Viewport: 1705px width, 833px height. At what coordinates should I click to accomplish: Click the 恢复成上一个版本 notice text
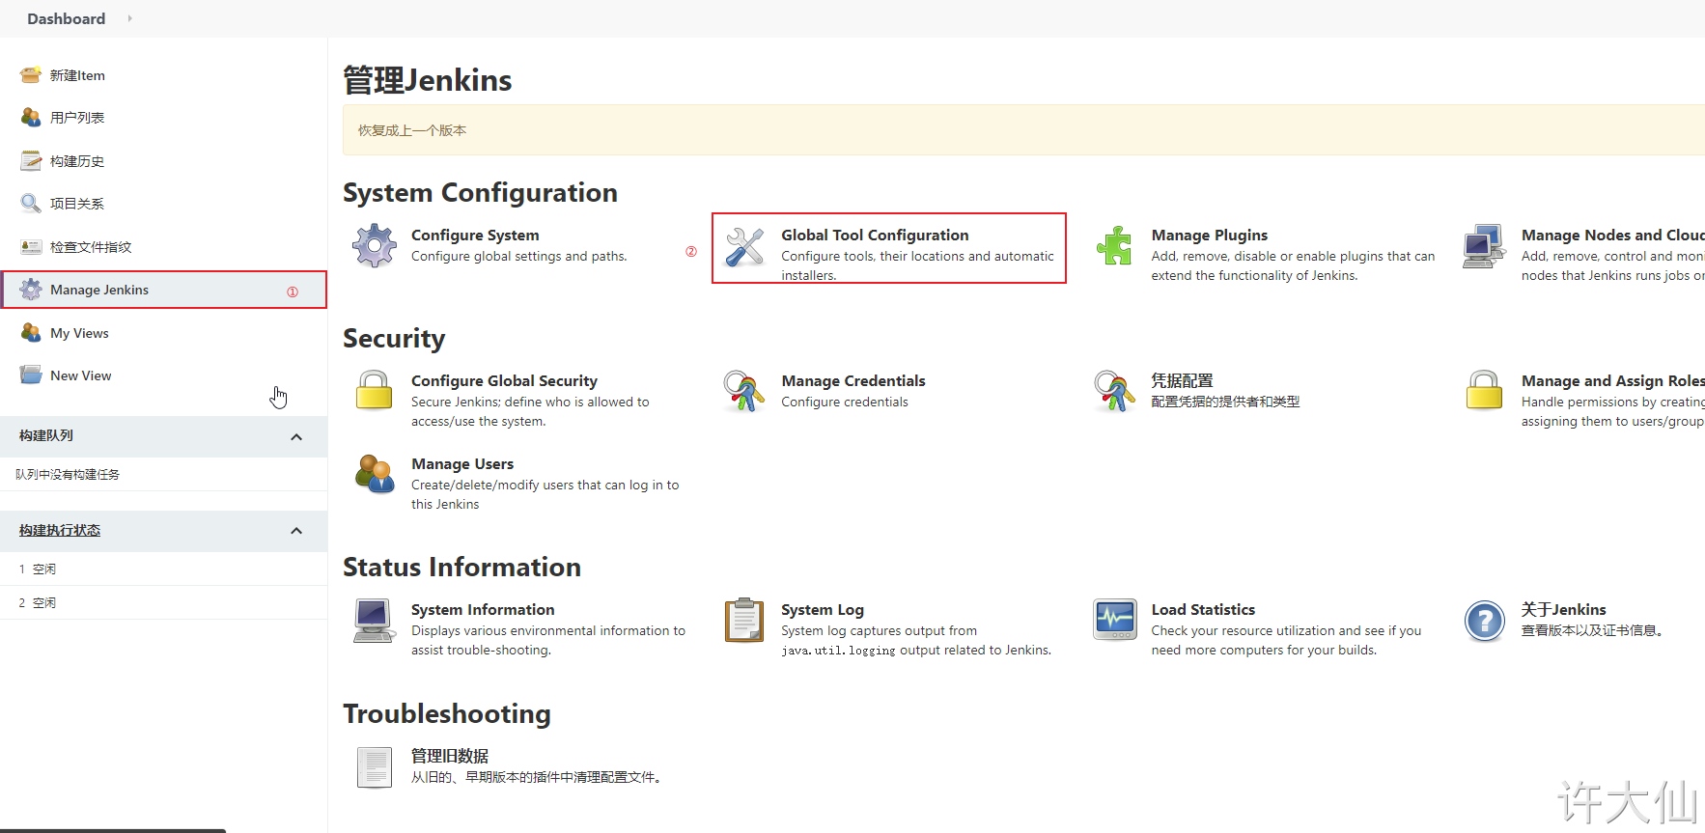click(x=412, y=130)
